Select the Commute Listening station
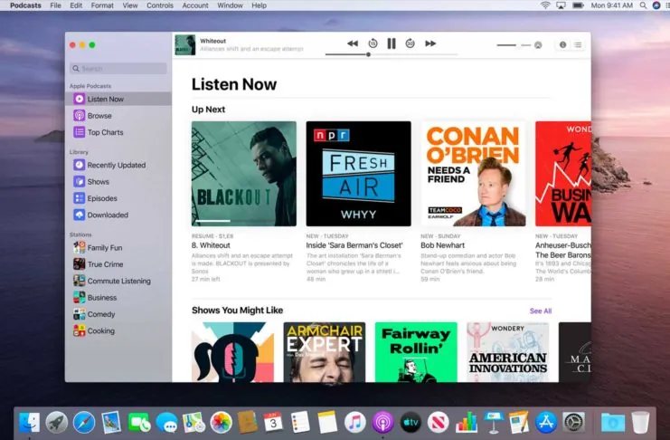670x440 pixels. pyautogui.click(x=118, y=281)
